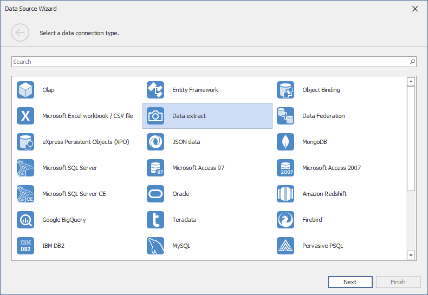Choose the Teradata t icon
Viewport: 428px width, 295px height.
click(x=155, y=220)
